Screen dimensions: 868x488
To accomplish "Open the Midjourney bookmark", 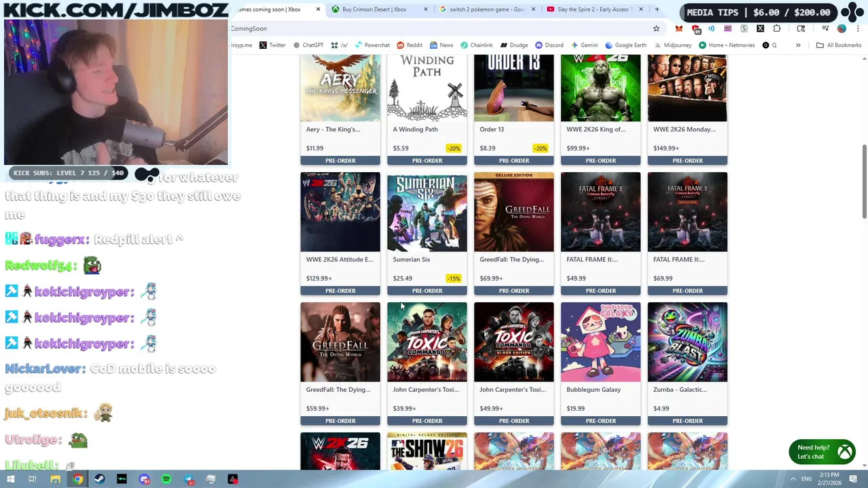I will pos(672,45).
